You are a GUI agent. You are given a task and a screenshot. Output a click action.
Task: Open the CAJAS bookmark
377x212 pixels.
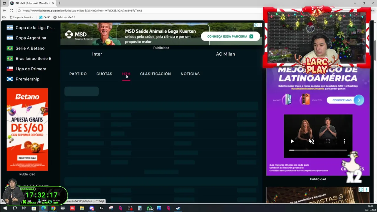pyautogui.click(x=45, y=17)
